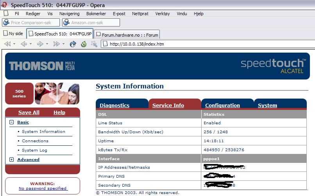The width and height of the screenshot is (315, 196).
Task: Open fast-forward button dropdown arrow
Action: point(63,44)
